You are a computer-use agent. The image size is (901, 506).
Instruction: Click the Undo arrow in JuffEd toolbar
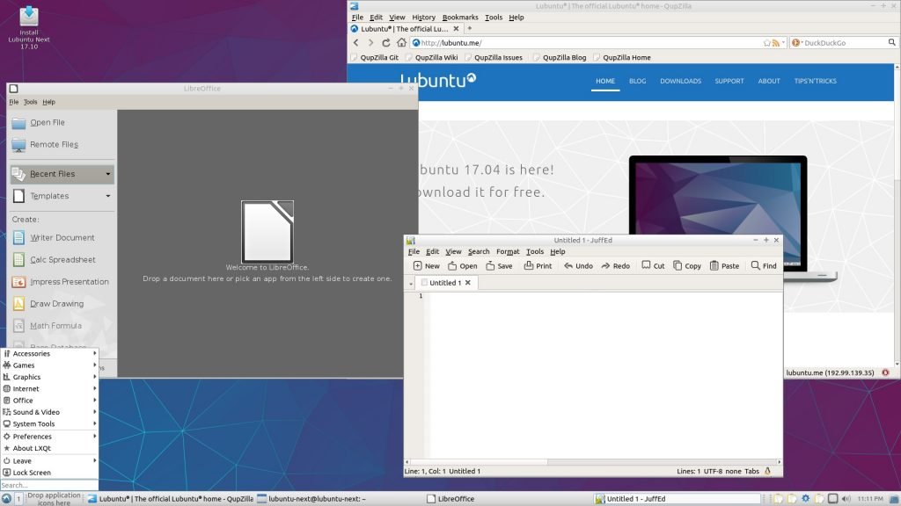click(569, 265)
